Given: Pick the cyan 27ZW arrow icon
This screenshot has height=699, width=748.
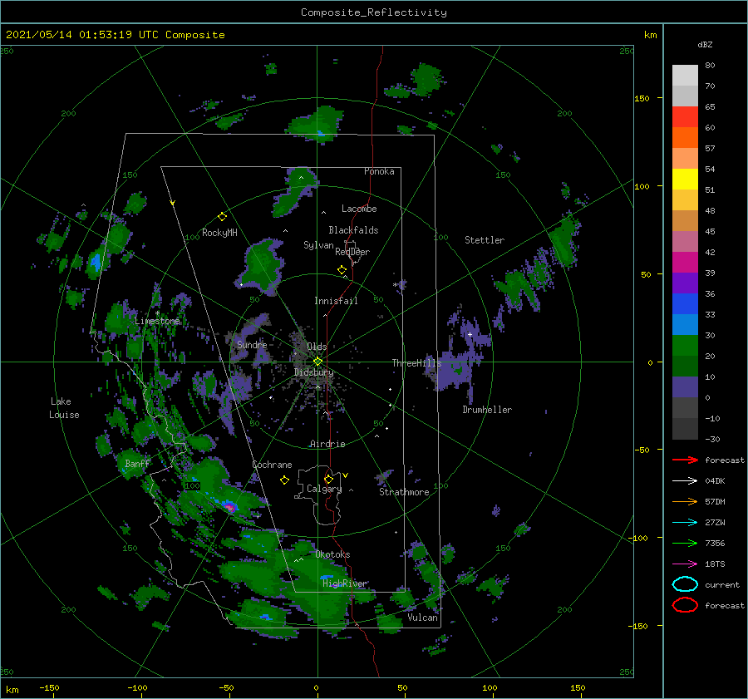Looking at the screenshot, I should click(685, 523).
